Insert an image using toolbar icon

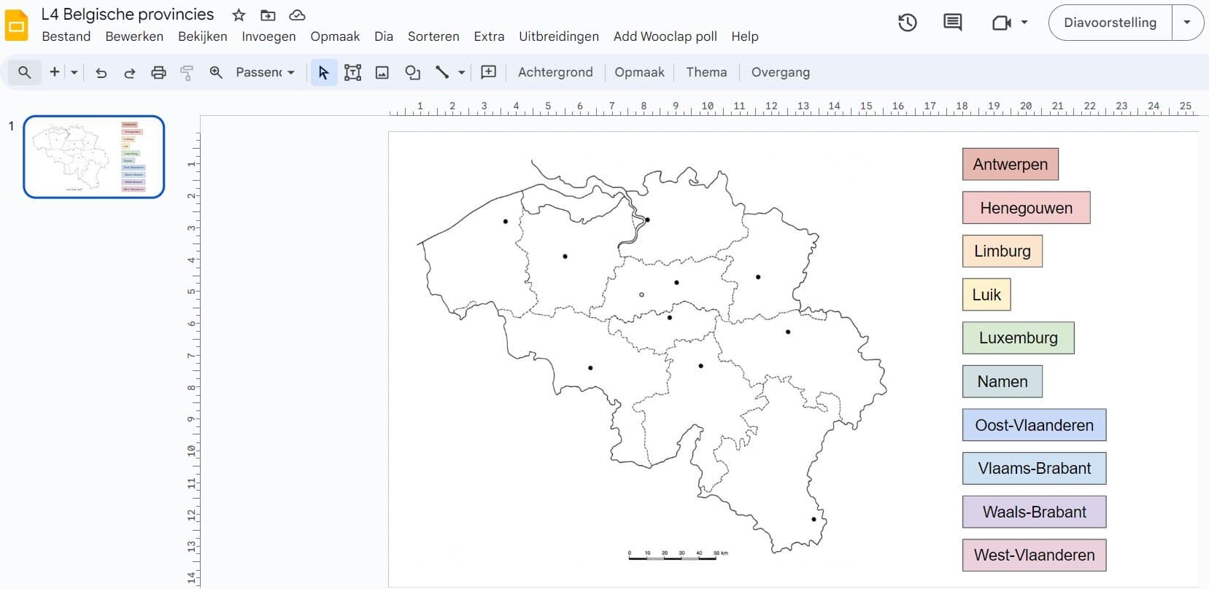(382, 72)
